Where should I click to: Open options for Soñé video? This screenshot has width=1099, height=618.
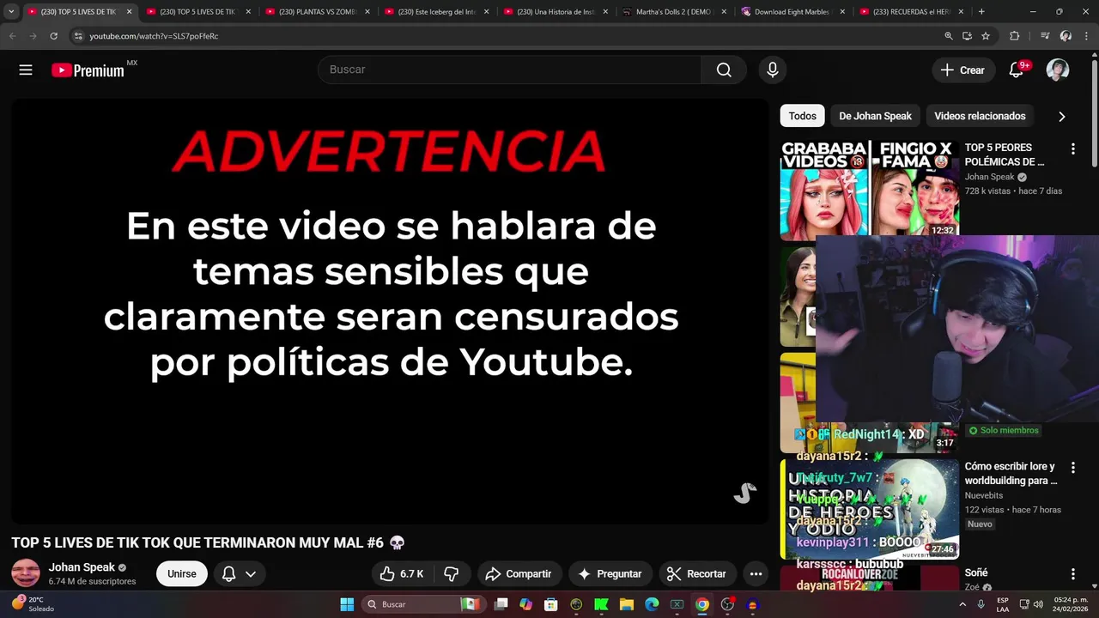click(x=1072, y=574)
